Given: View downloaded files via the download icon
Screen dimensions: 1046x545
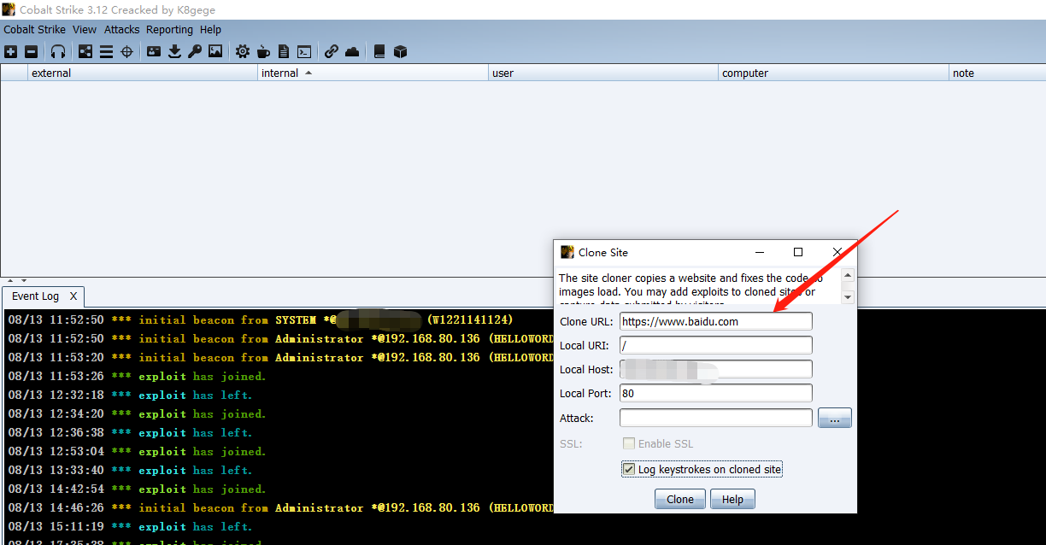Looking at the screenshot, I should pos(174,52).
